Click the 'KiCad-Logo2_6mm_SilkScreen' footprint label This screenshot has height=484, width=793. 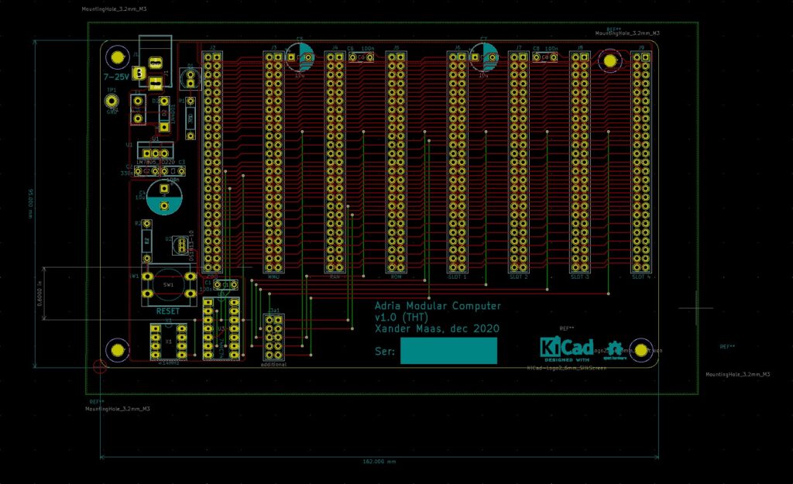click(566, 368)
